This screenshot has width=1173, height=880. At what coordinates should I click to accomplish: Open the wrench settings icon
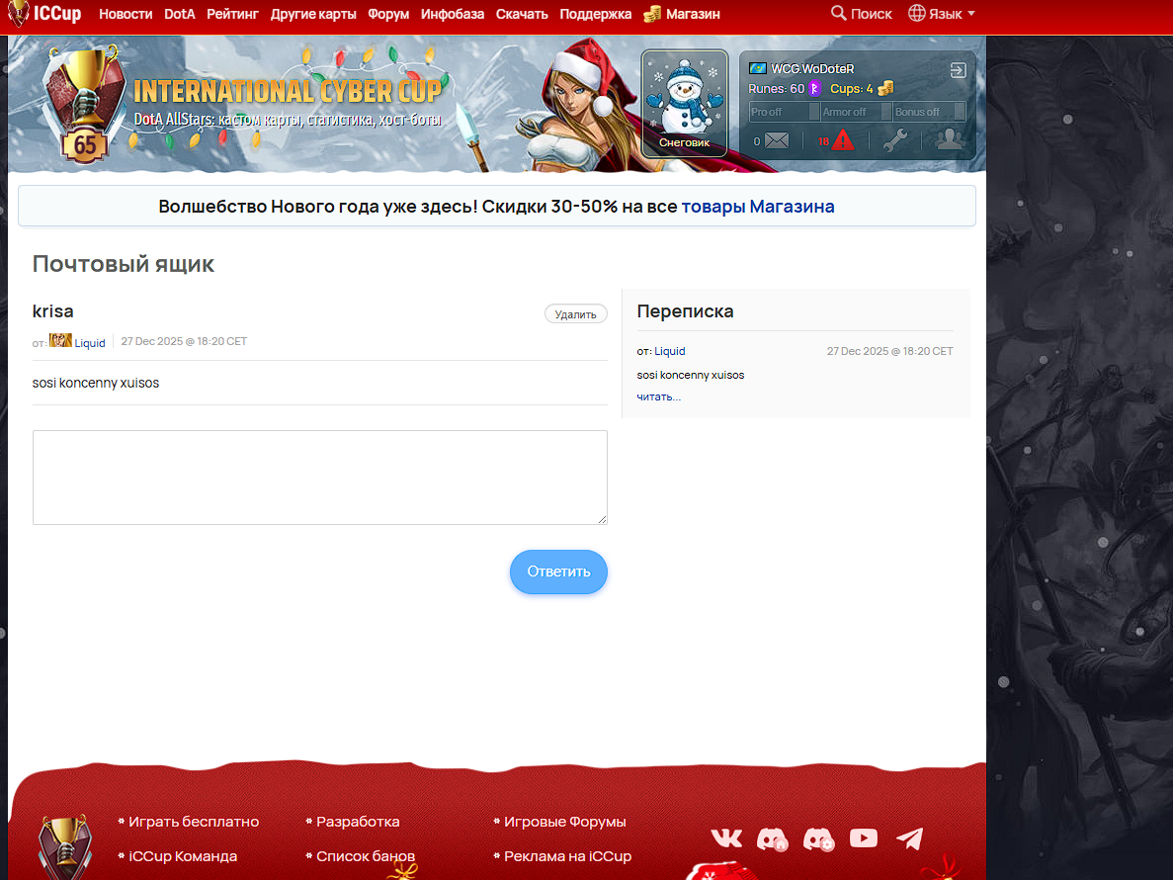(x=894, y=140)
